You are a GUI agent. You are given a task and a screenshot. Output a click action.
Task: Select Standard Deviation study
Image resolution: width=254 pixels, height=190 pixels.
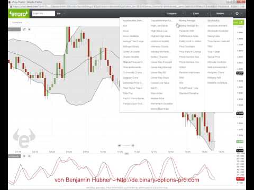189,93
